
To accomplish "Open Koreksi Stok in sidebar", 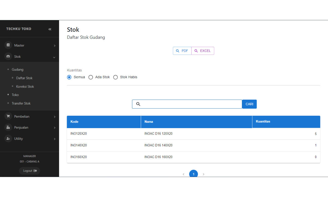I will 25,86.
